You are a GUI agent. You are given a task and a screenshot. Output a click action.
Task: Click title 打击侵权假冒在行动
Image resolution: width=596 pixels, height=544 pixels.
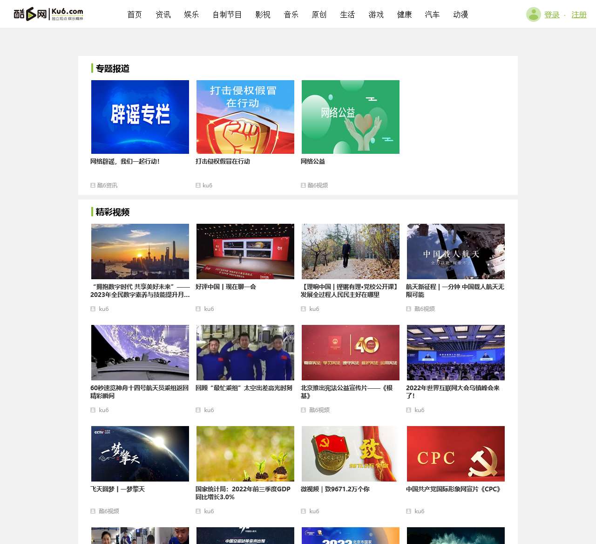(223, 161)
